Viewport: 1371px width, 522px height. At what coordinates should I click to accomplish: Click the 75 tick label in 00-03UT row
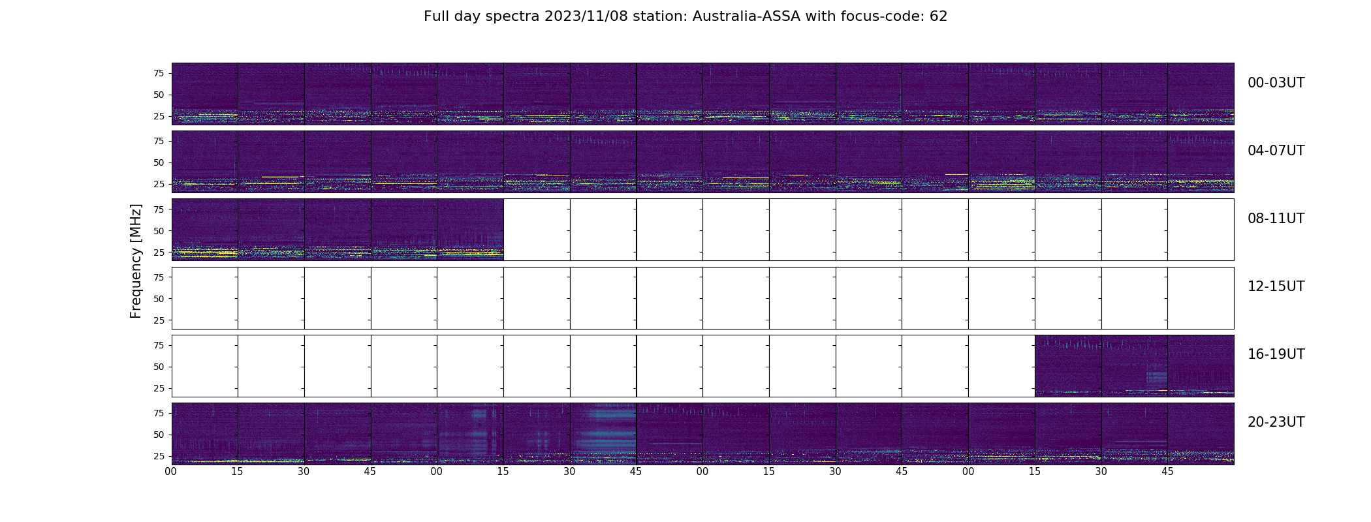click(159, 73)
